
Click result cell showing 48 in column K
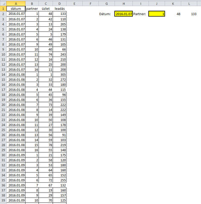click(x=173, y=14)
